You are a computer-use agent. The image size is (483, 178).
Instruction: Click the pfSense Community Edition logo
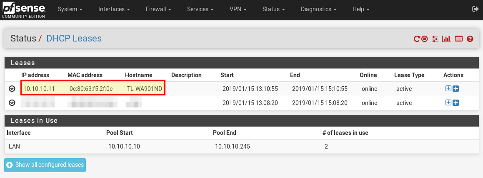[23, 10]
